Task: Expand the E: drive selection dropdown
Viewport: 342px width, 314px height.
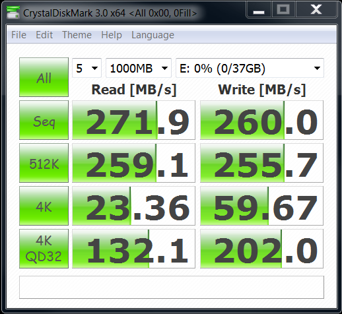Action: coord(250,68)
